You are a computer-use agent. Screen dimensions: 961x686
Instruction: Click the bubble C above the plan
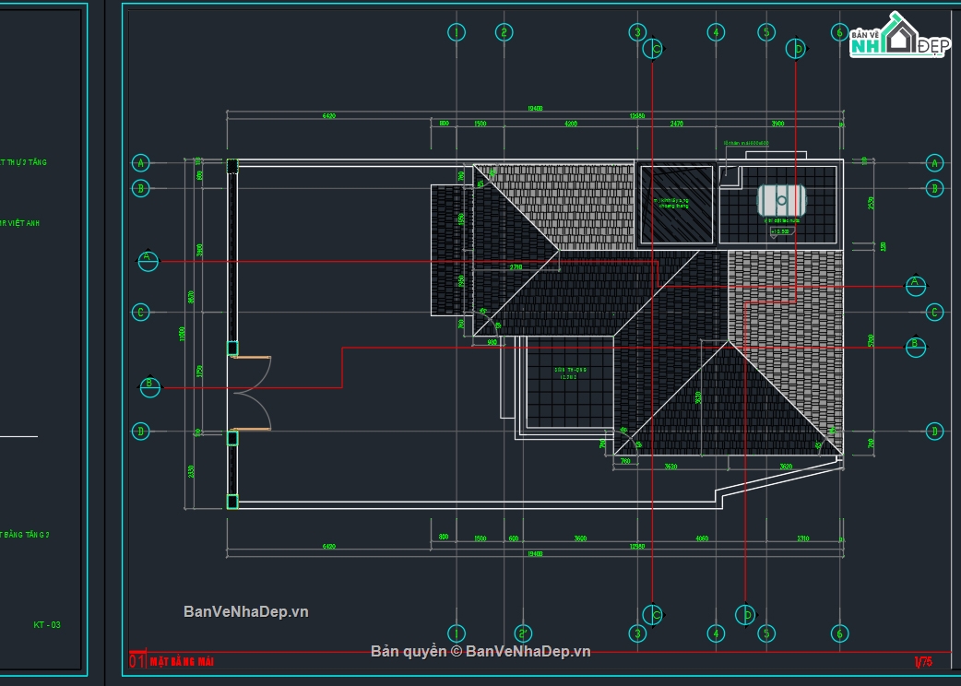(x=652, y=49)
